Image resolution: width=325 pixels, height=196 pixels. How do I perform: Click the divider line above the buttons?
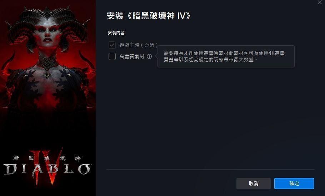pyautogui.click(x=211, y=169)
